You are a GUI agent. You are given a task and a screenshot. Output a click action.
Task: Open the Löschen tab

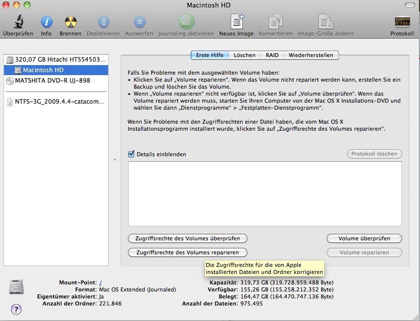pos(245,55)
